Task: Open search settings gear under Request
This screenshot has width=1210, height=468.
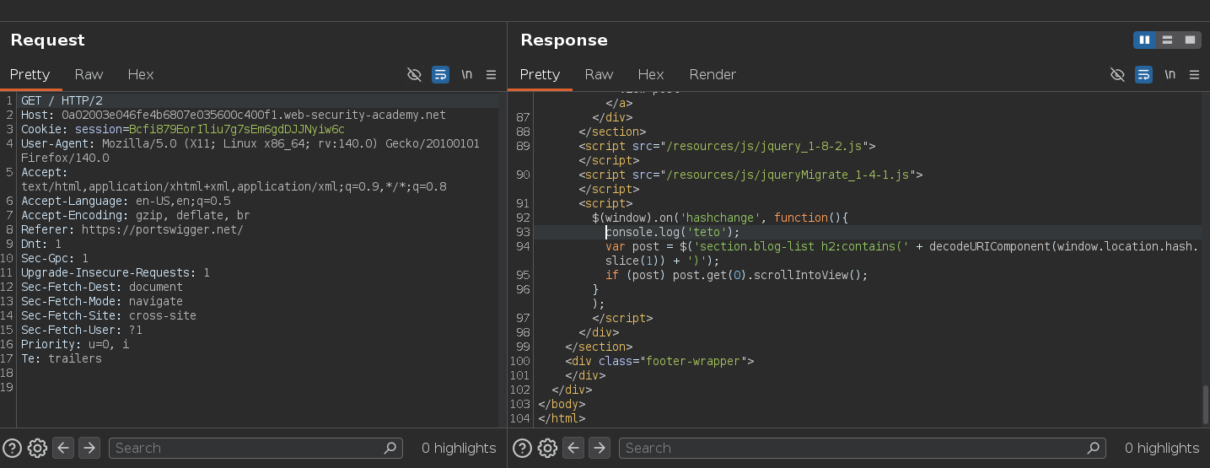Action: click(36, 448)
